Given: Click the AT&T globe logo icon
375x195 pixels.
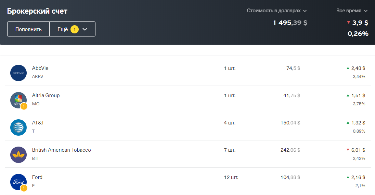Looking at the screenshot, I should coord(18,127).
